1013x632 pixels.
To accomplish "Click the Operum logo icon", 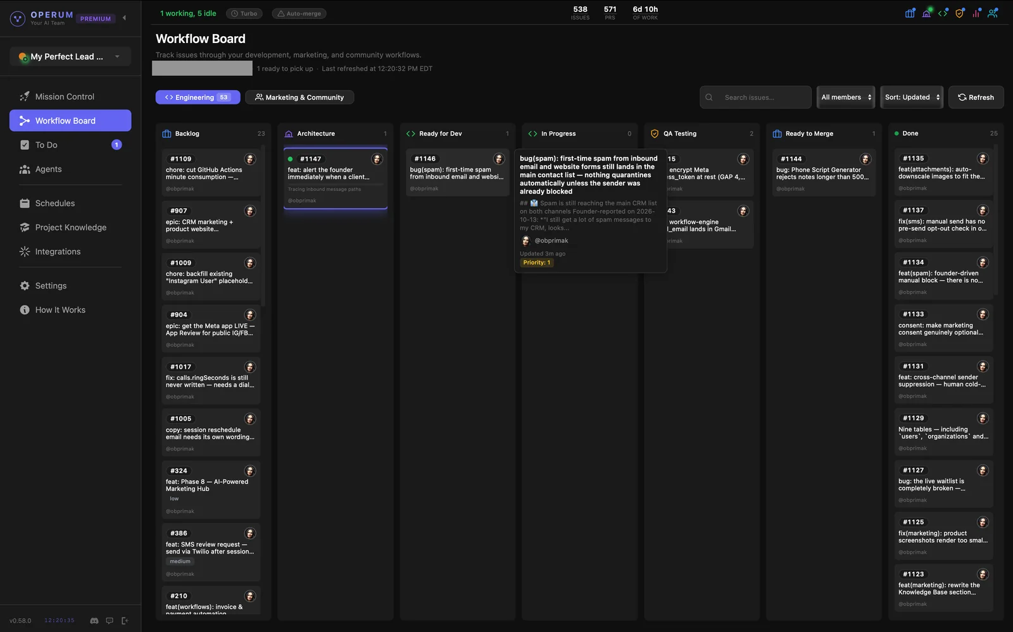I will (18, 18).
